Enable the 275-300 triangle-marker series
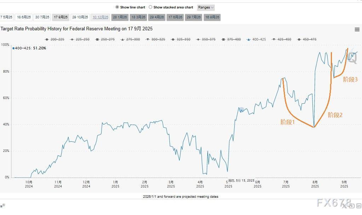 pyautogui.click(x=130, y=39)
